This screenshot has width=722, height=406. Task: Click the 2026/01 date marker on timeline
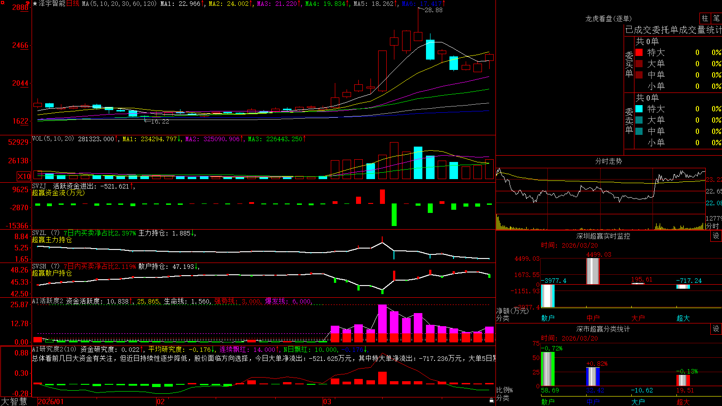pos(51,401)
